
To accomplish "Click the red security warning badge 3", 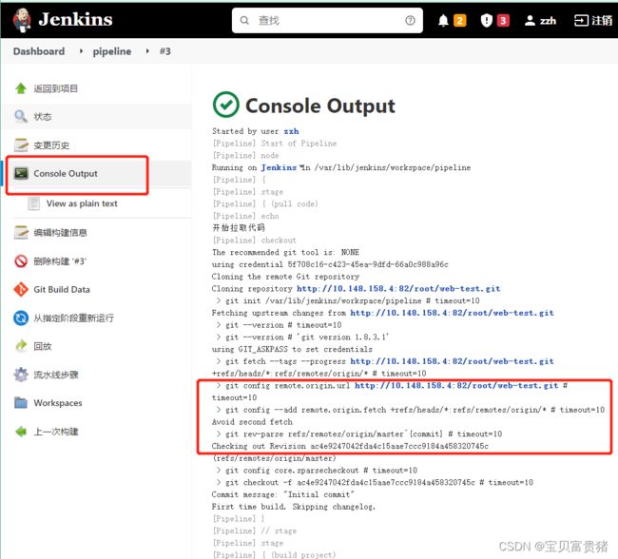I will [x=503, y=21].
